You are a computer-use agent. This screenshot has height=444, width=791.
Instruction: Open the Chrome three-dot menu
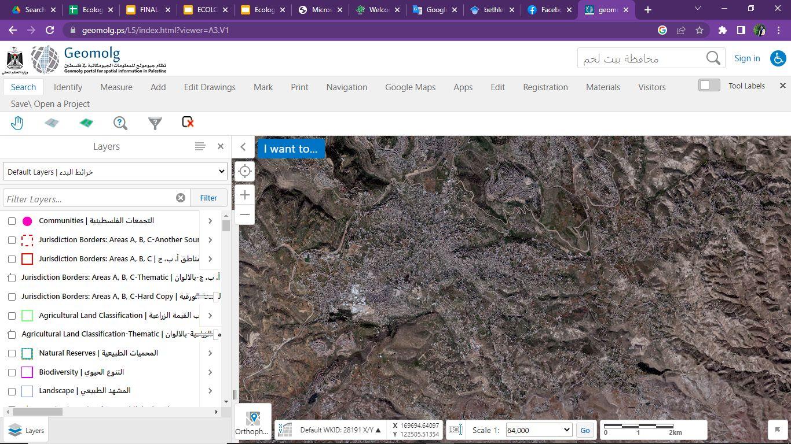778,30
